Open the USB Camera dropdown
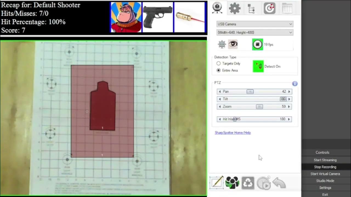 pos(255,24)
